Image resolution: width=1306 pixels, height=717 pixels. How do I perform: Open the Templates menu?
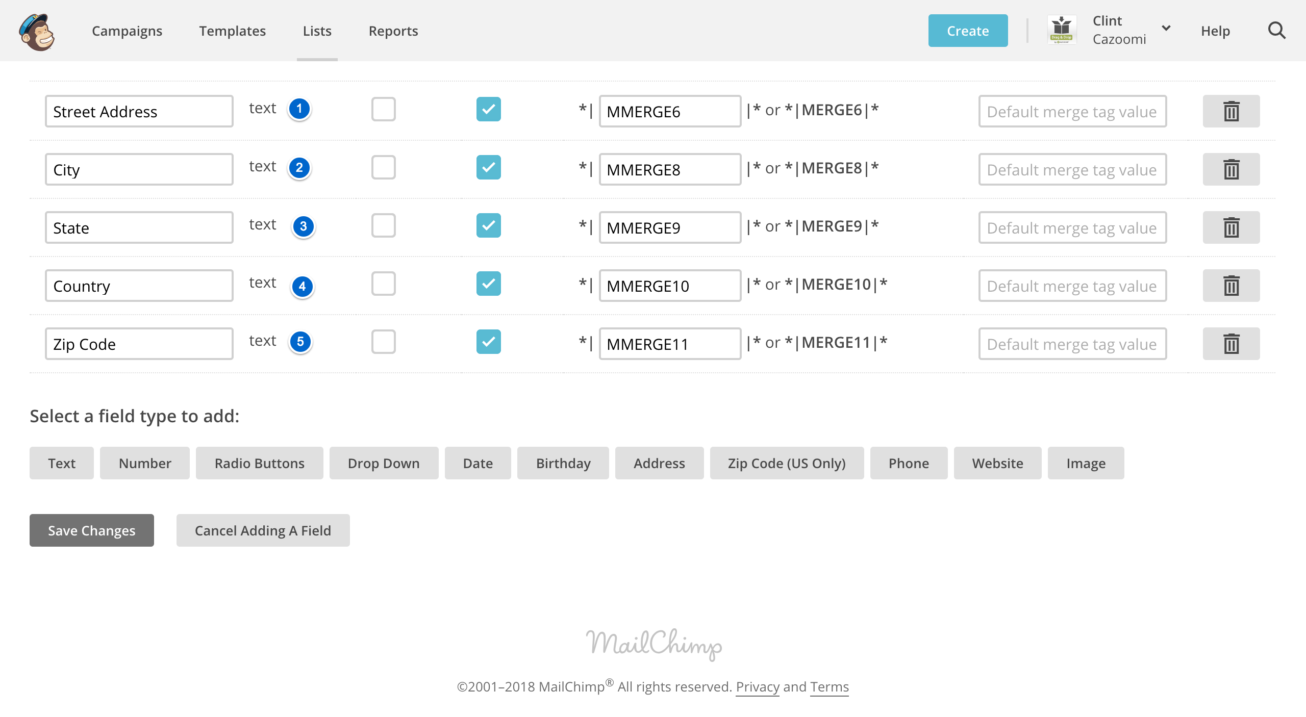[233, 31]
